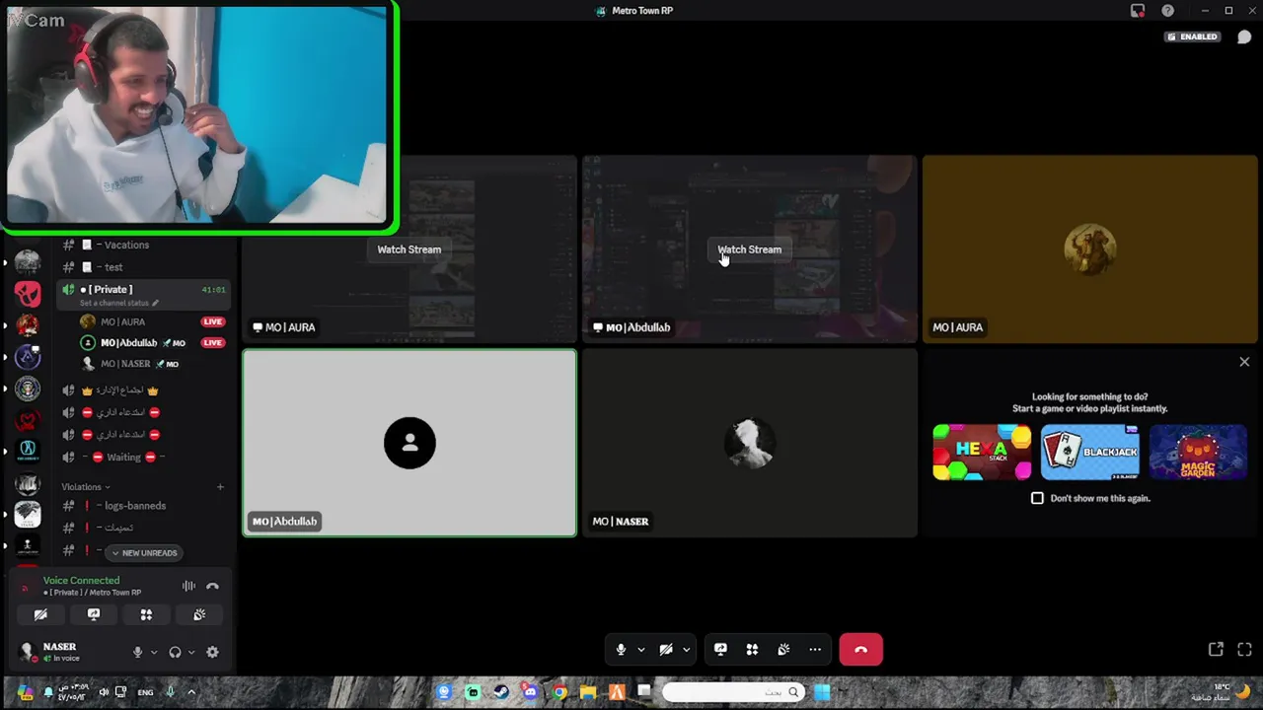The width and height of the screenshot is (1263, 710).
Task: Open soundboard icon in call controls bar
Action: [783, 650]
